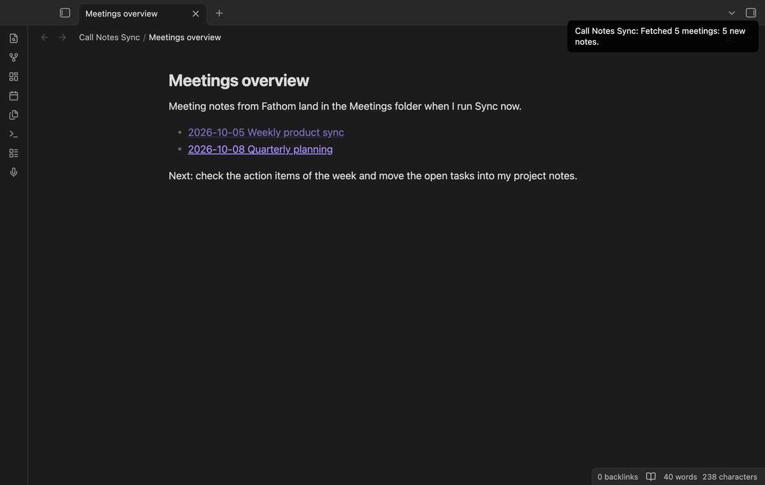
Task: Toggle the right sidebar panel icon
Action: point(751,13)
